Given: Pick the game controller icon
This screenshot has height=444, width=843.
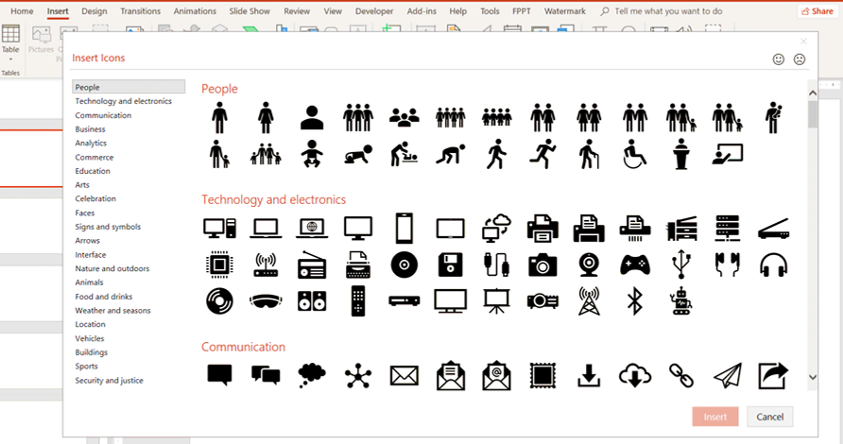Looking at the screenshot, I should click(x=634, y=265).
